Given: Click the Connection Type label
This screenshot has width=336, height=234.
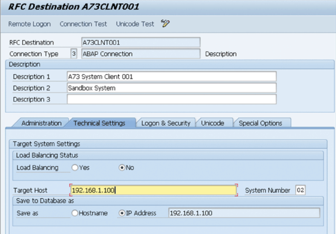Looking at the screenshot, I should tap(34, 54).
